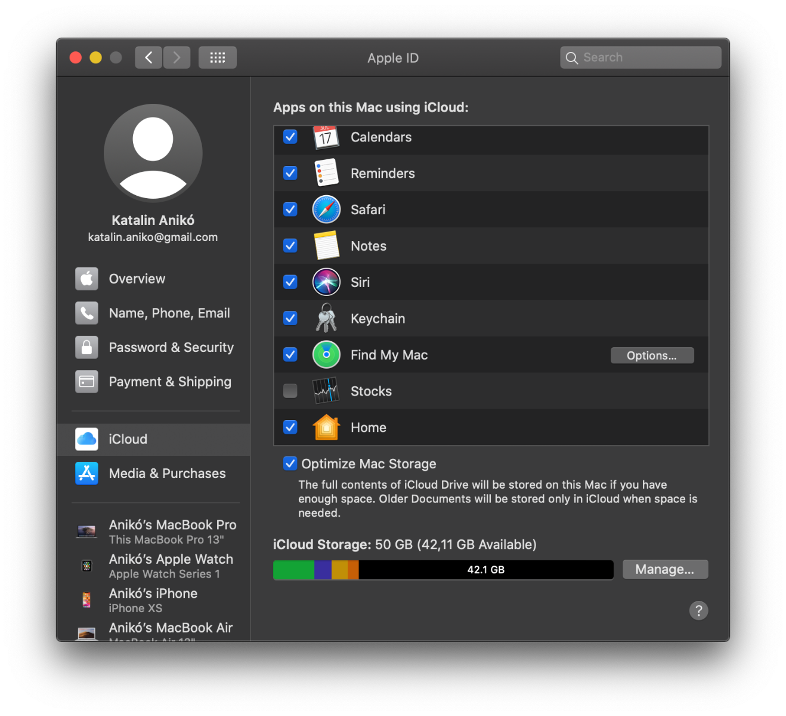Click the Safari compass icon
This screenshot has width=786, height=716.
click(326, 209)
